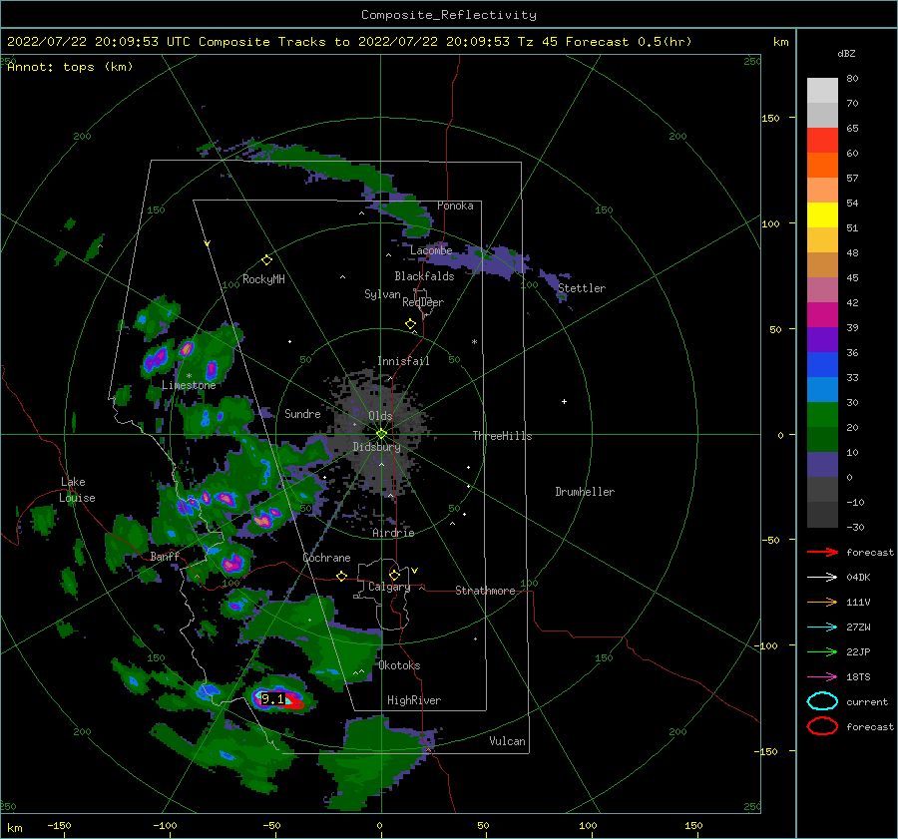This screenshot has width=898, height=839.
Task: Click the Calgary city label
Action: tap(389, 587)
